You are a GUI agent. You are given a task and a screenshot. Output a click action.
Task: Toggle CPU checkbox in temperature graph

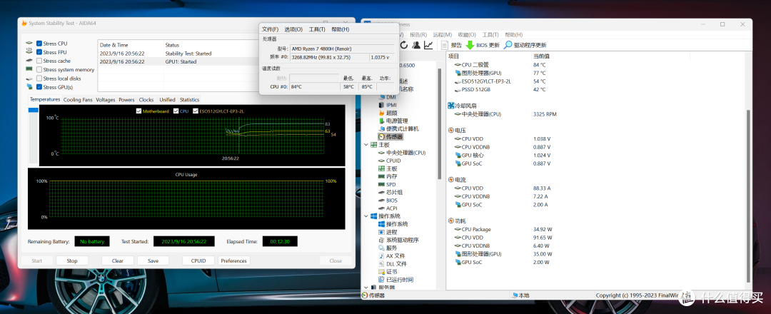(x=176, y=111)
